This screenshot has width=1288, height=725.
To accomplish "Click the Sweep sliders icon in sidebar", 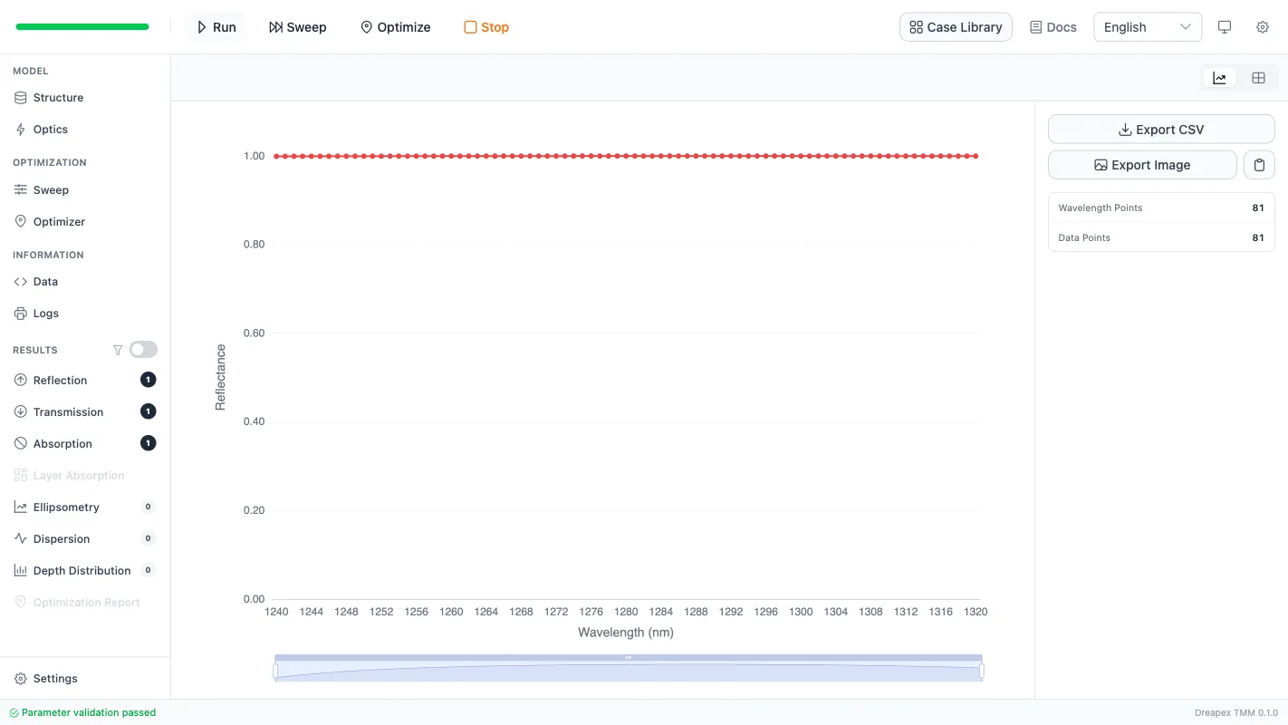I will (21, 190).
